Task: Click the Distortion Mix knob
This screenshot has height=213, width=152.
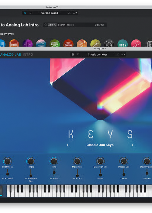Action: click(x=100, y=161)
